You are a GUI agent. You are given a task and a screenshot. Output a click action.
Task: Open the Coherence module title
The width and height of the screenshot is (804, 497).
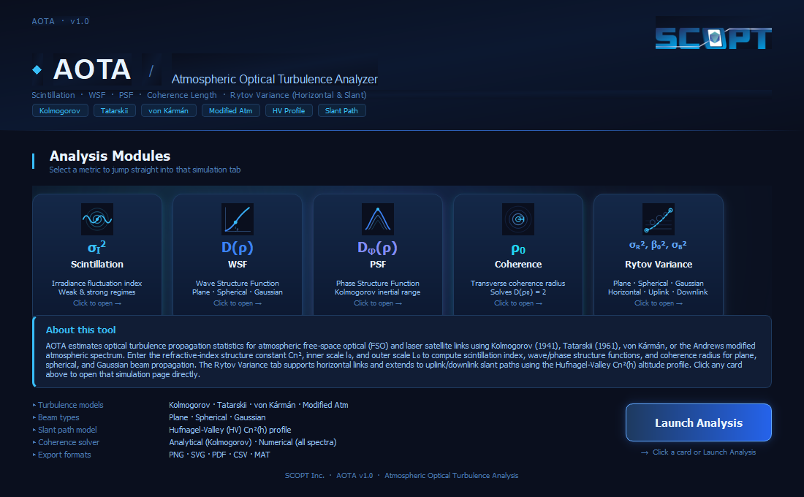(x=518, y=264)
